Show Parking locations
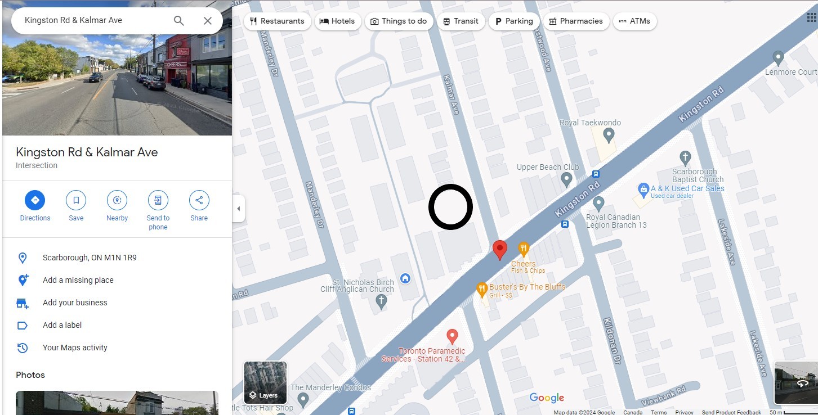The height and width of the screenshot is (415, 818). point(514,21)
